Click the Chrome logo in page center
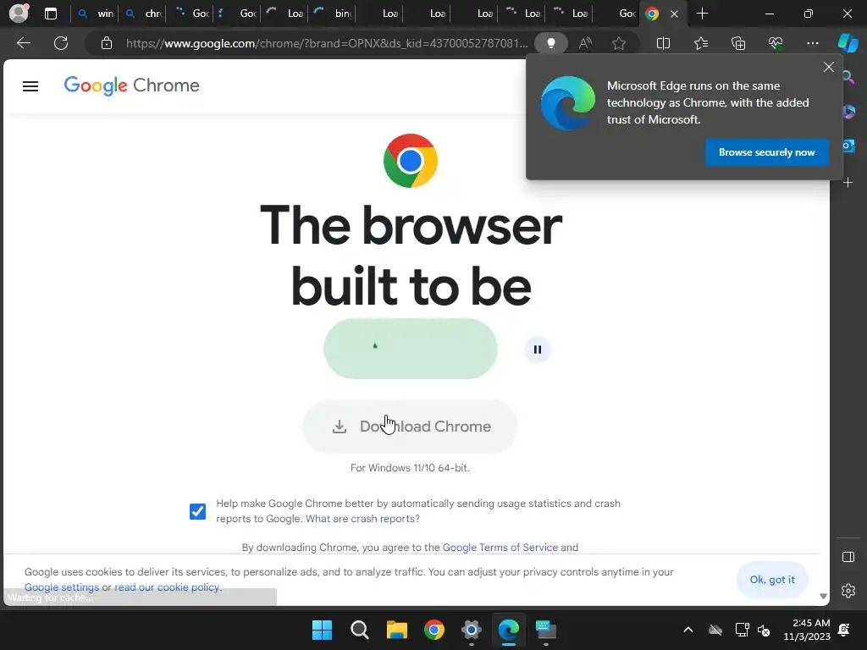 coord(411,161)
